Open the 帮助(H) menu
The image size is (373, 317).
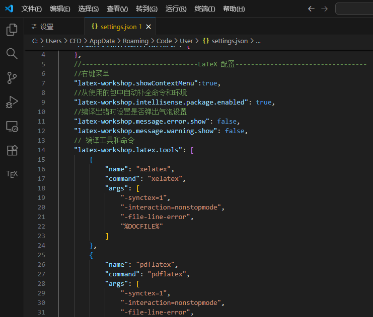click(x=234, y=9)
